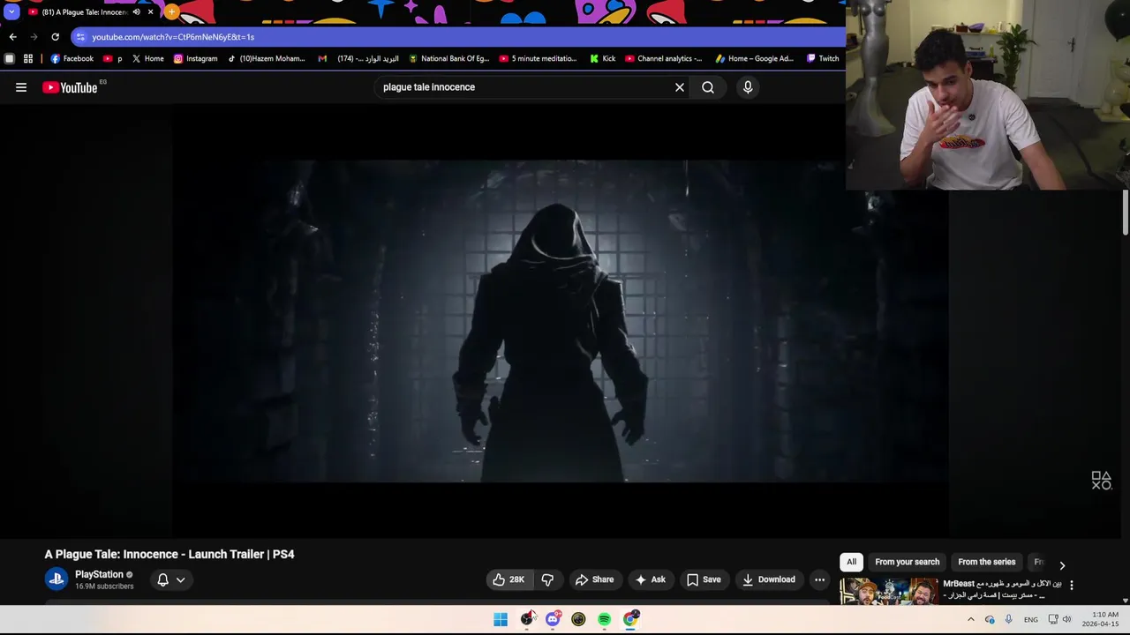Go forward in browser history
The height and width of the screenshot is (635, 1130).
[34, 37]
